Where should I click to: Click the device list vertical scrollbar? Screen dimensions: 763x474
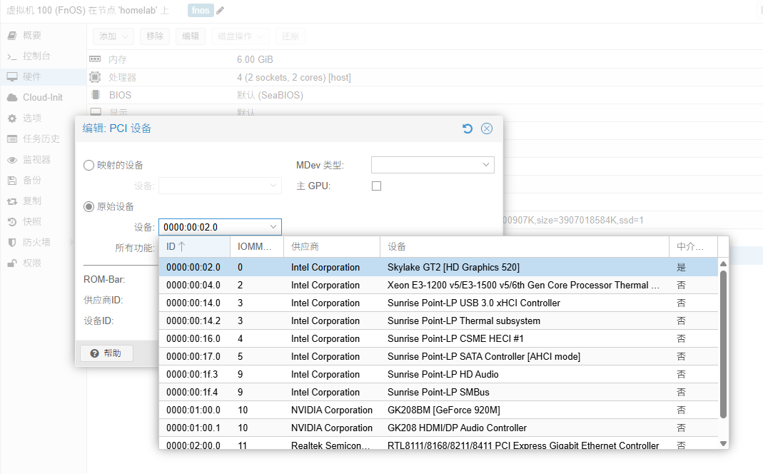click(x=723, y=343)
